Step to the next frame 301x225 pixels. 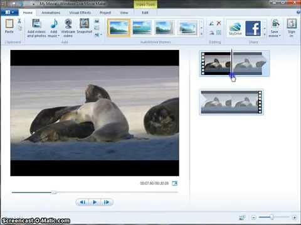click(x=107, y=202)
